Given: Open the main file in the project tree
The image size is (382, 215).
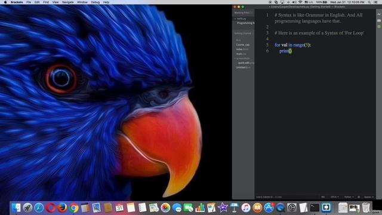Looking at the screenshot, I should point(241,54).
